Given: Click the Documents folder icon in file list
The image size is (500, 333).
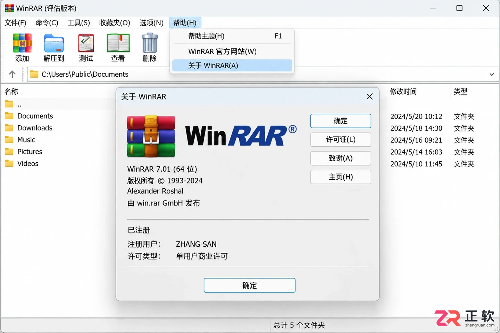Looking at the screenshot, I should [9, 116].
